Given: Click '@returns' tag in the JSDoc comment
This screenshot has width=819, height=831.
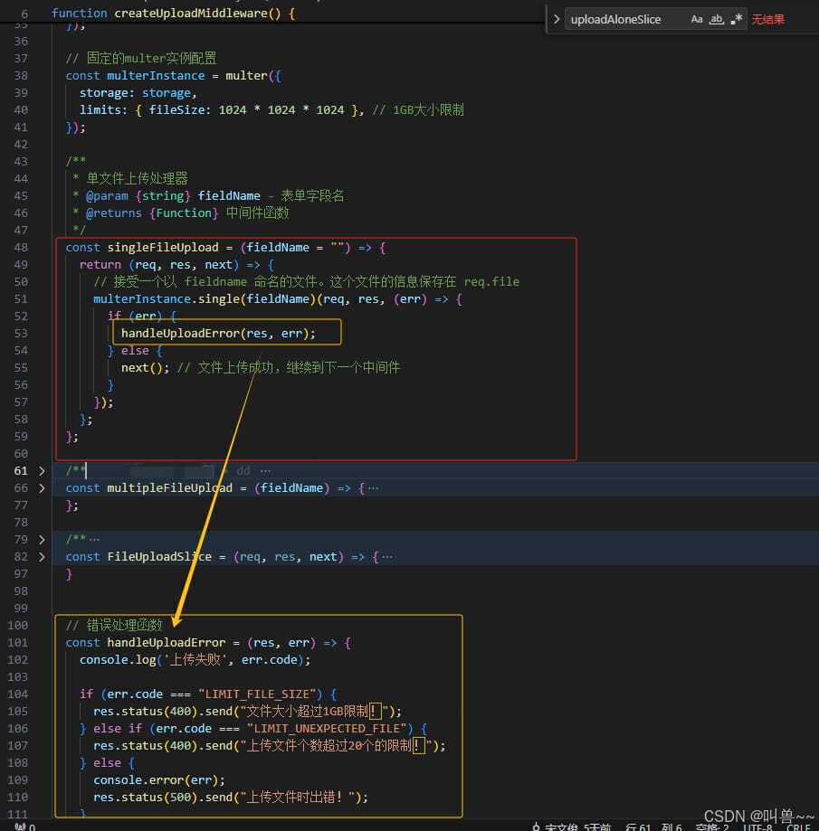Looking at the screenshot, I should pos(114,213).
